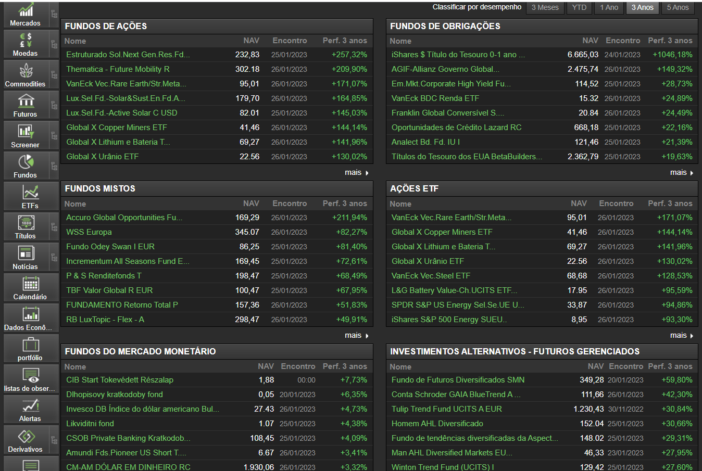This screenshot has height=471, width=702.
Task: Open VanEck Vec.Steel ETF
Action: click(x=431, y=276)
